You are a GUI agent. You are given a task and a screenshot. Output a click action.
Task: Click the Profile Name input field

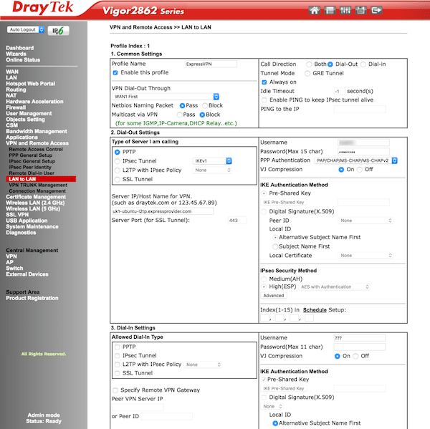click(211, 64)
